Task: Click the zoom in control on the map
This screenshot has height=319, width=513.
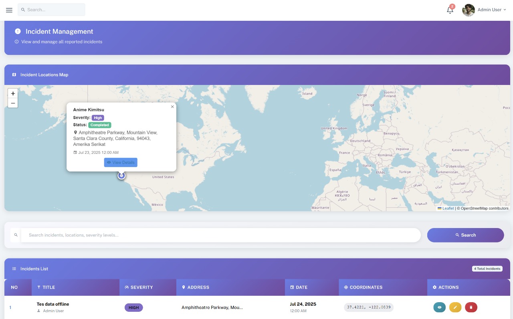Action: coord(13,93)
